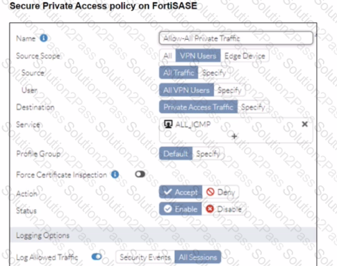Select All source scope option

[167, 56]
